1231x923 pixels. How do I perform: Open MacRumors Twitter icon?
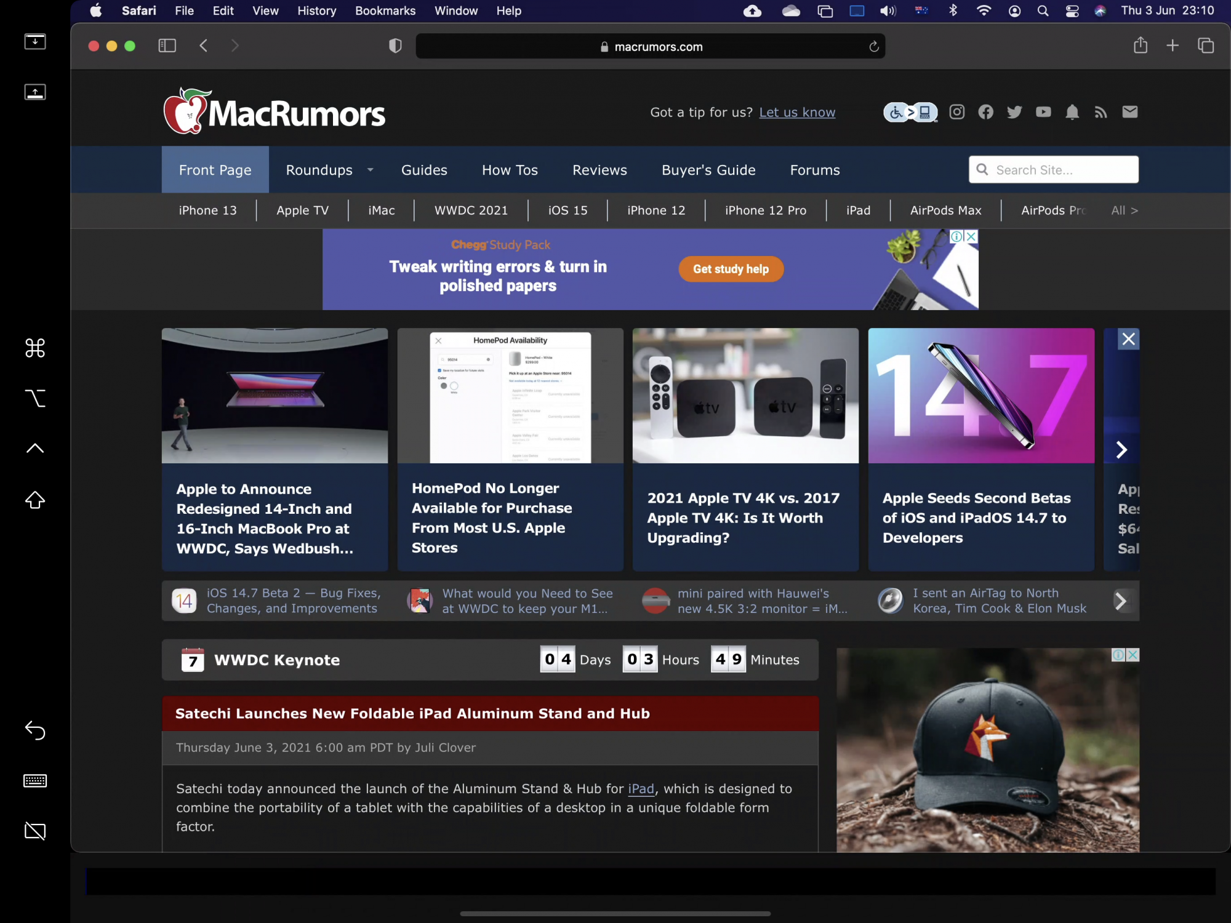click(1014, 112)
